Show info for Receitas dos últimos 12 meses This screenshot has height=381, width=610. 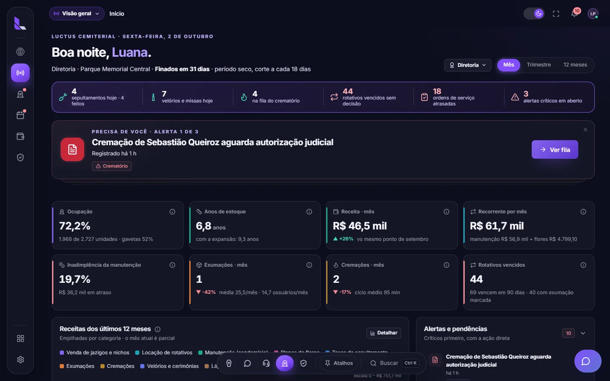[158, 329]
